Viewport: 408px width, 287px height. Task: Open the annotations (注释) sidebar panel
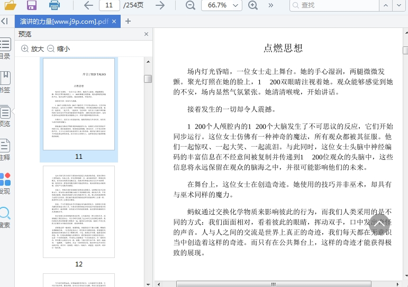(x=5, y=149)
